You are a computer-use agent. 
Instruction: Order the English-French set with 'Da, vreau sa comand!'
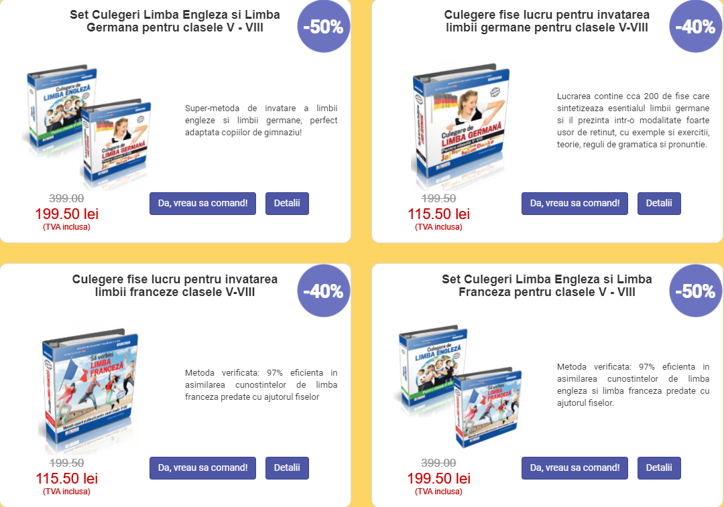pyautogui.click(x=575, y=467)
